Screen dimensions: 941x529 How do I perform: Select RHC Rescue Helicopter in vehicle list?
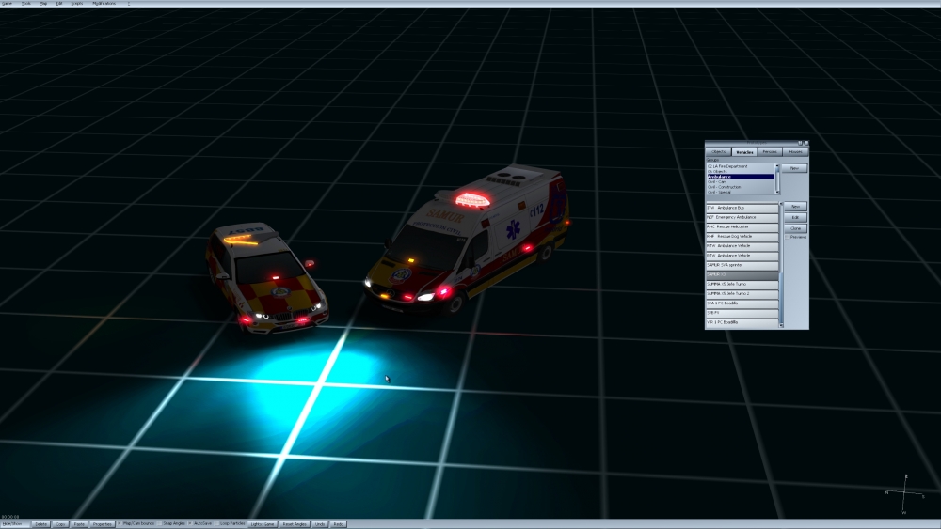click(x=742, y=226)
